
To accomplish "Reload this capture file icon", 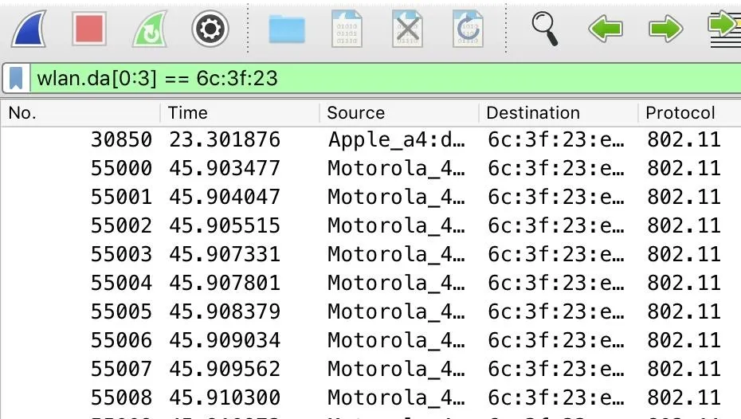I will pyautogui.click(x=468, y=29).
